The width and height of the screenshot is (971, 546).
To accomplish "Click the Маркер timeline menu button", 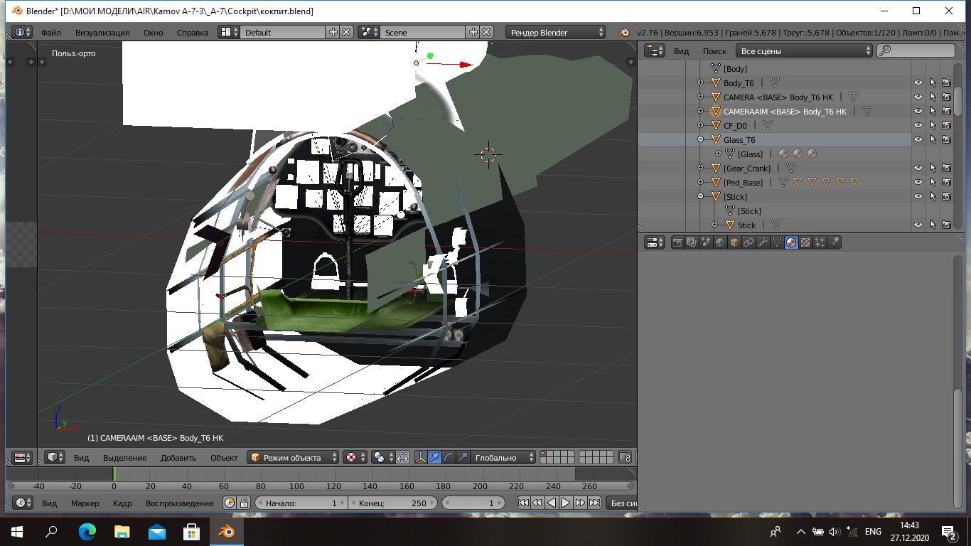I will click(x=85, y=503).
